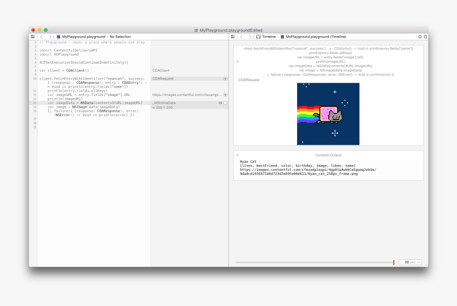Click the 'w 250 h 250' result
Viewport: 457px width, 306px height.
click(162, 108)
